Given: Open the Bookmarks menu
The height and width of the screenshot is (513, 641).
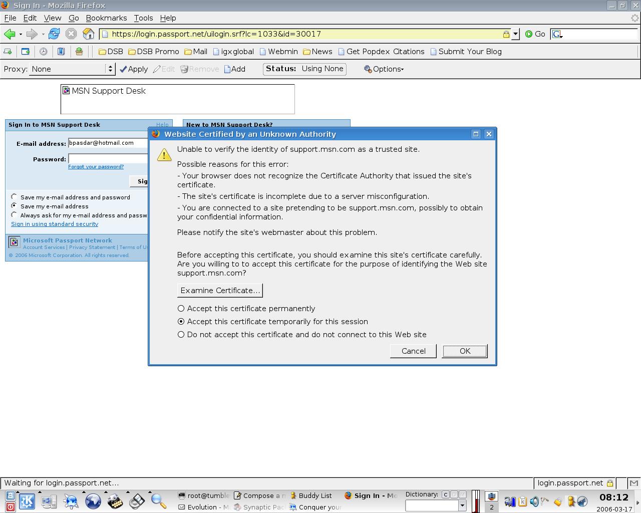Looking at the screenshot, I should pos(106,18).
